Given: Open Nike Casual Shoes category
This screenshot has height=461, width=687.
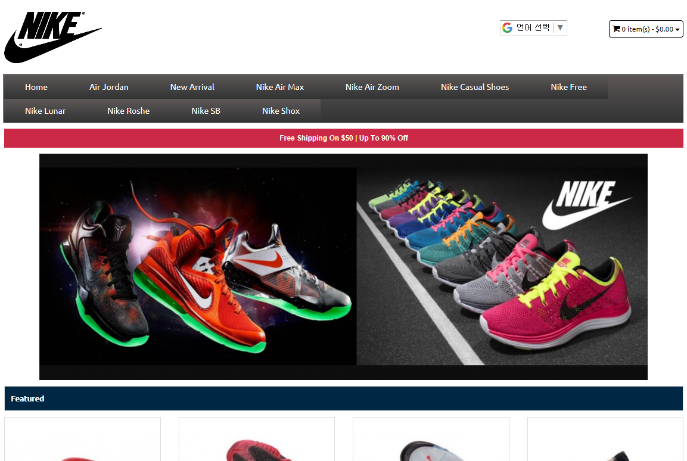Looking at the screenshot, I should (x=474, y=87).
